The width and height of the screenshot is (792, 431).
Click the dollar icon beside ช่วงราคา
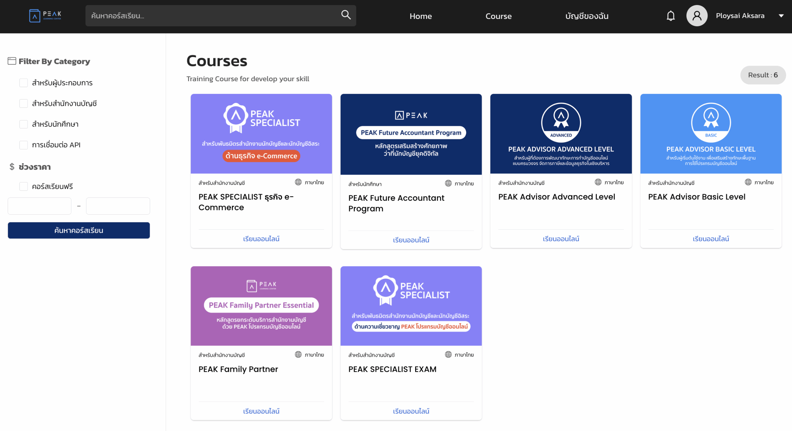tap(12, 167)
